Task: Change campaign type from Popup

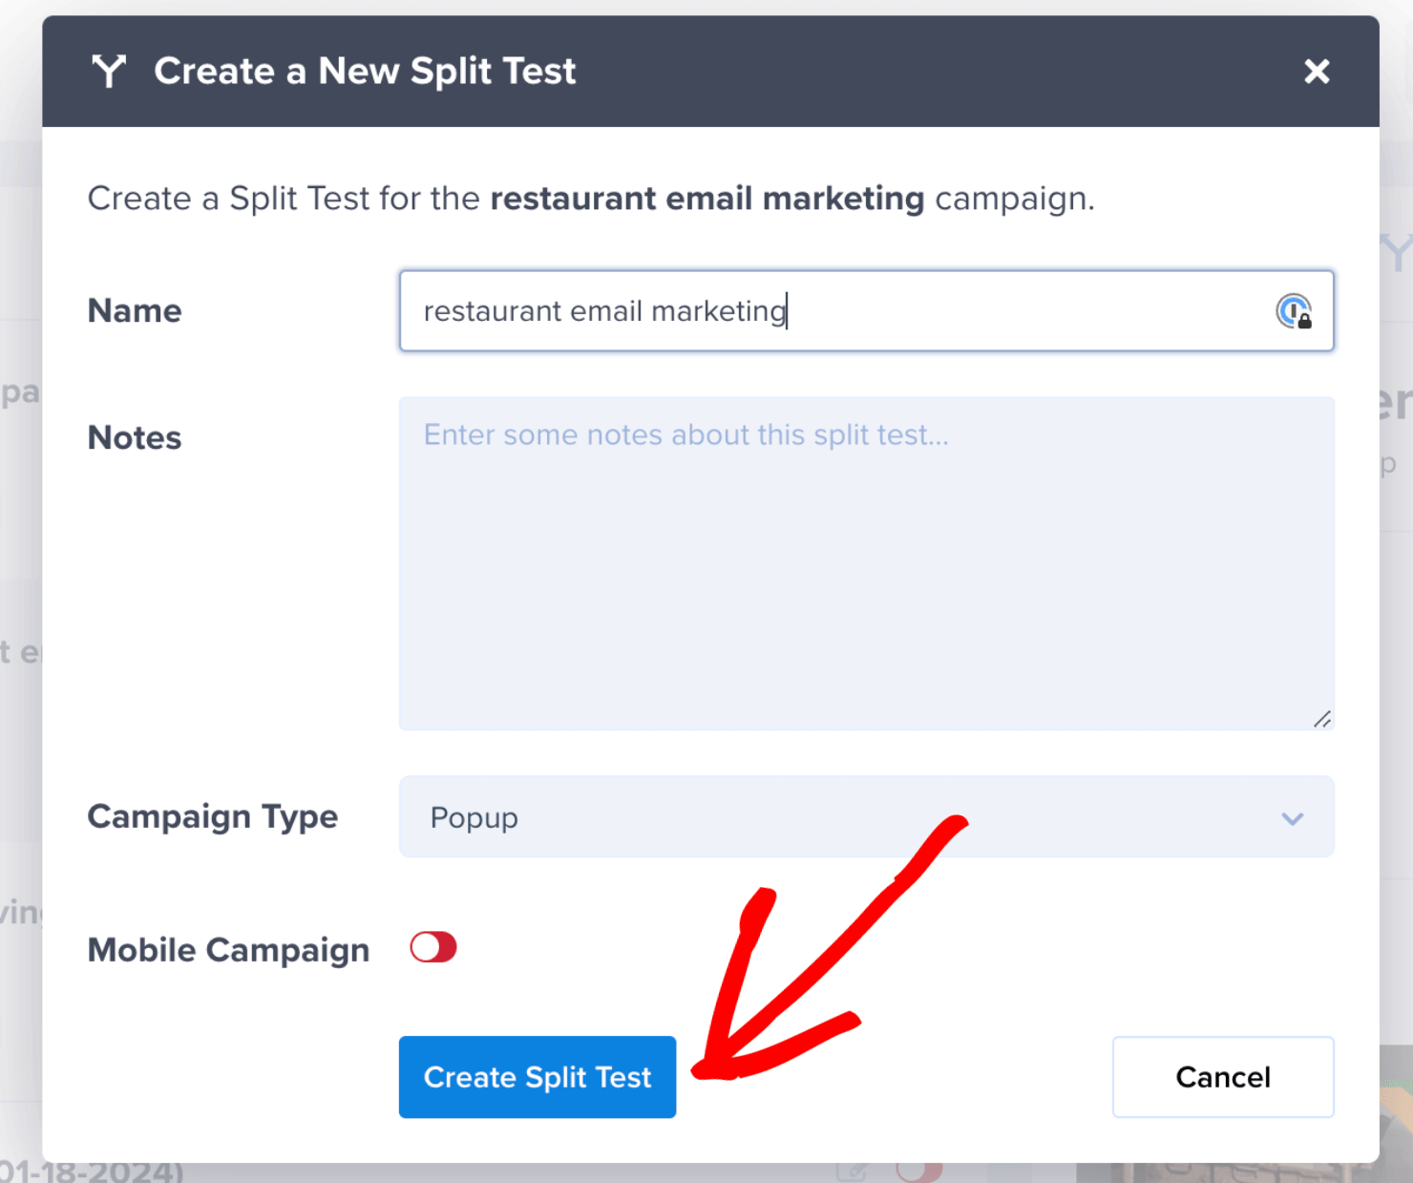Action: pyautogui.click(x=866, y=817)
